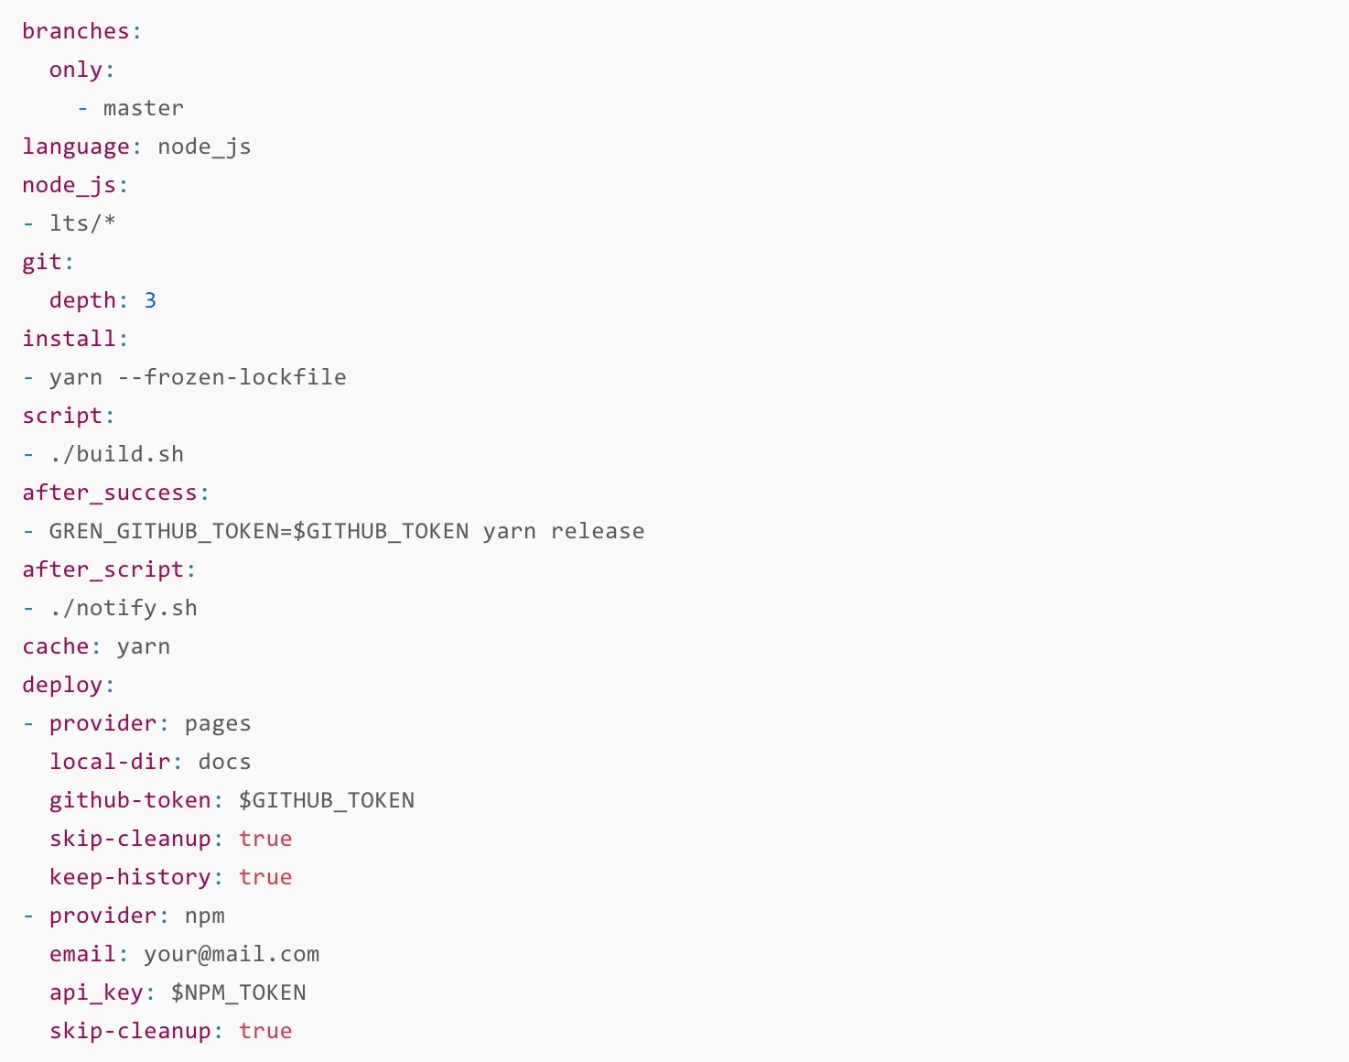Image resolution: width=1349 pixels, height=1062 pixels.
Task: Click the 'docs' local-dir value
Action: click(x=224, y=762)
